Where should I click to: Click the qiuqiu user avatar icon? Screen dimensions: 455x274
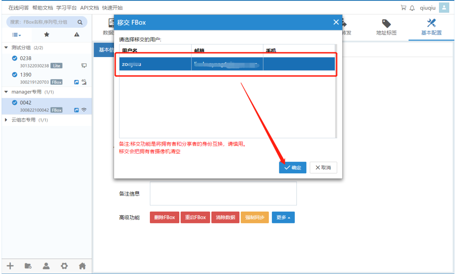point(444,8)
